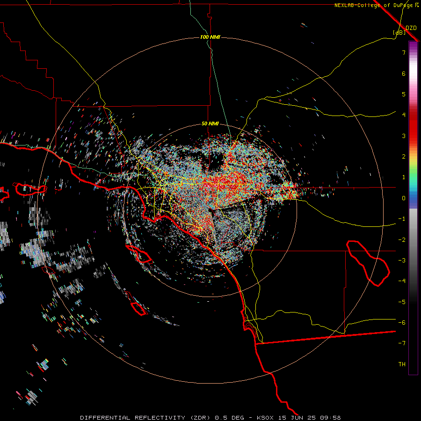This screenshot has width=421, height=421.
Task: Click the -5 dB label on color scale
Action: [402, 302]
